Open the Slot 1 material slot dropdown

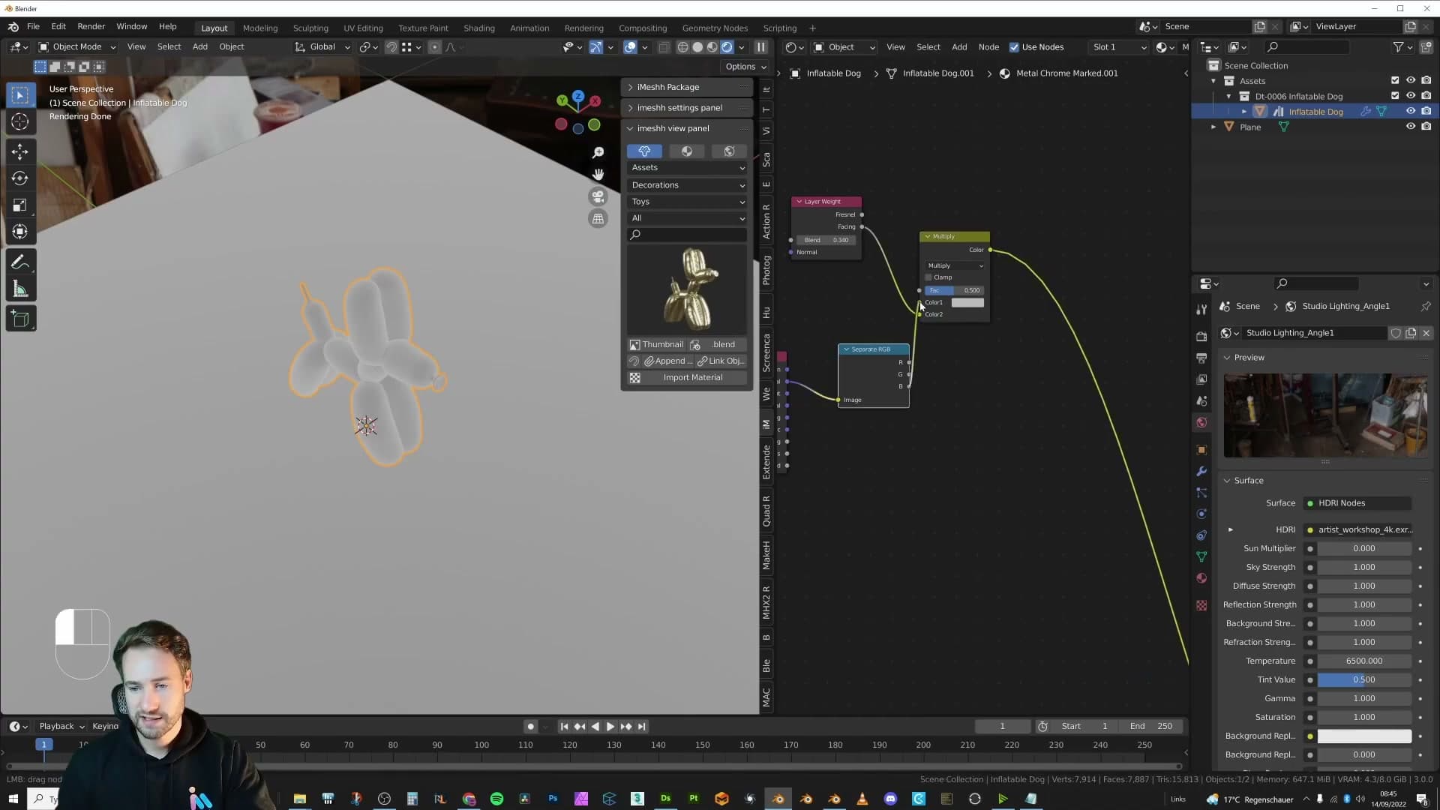pos(1118,47)
